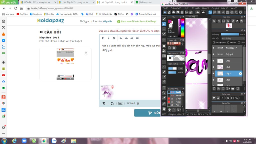Open the Lớp3 layer settings gear

pyautogui.click(x=240, y=74)
